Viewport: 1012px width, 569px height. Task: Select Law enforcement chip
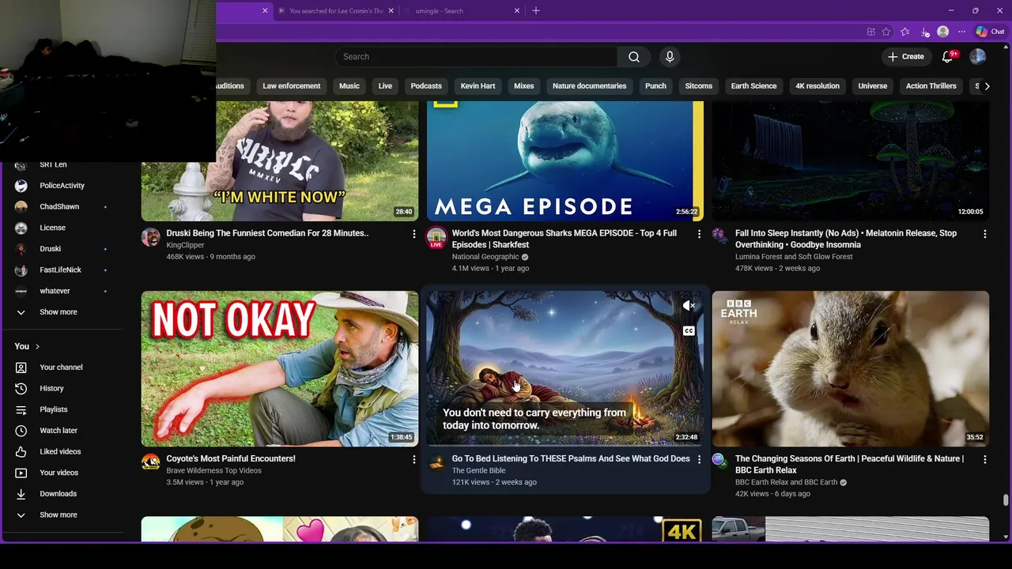pyautogui.click(x=292, y=86)
